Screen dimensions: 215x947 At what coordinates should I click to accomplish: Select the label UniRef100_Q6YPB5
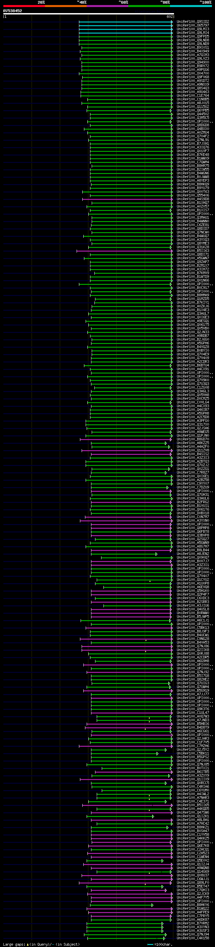[x=193, y=110]
